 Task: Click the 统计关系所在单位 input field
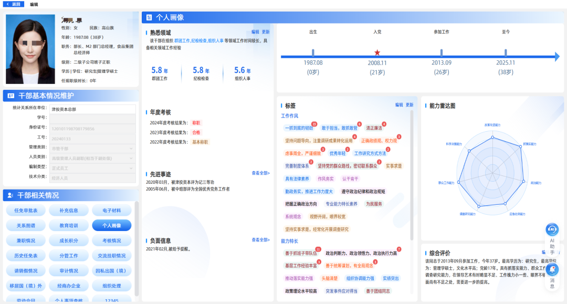click(x=92, y=109)
